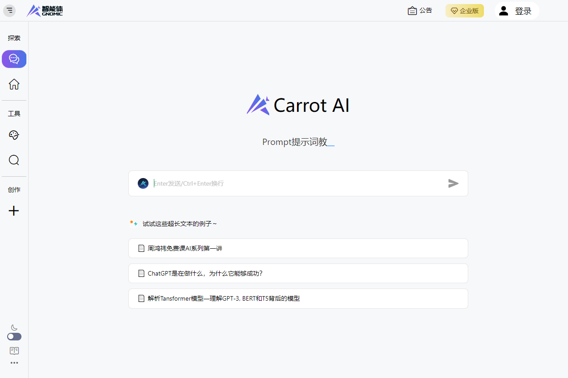568x378 pixels.
Task: Open the 公告 announcements
Action: 420,11
